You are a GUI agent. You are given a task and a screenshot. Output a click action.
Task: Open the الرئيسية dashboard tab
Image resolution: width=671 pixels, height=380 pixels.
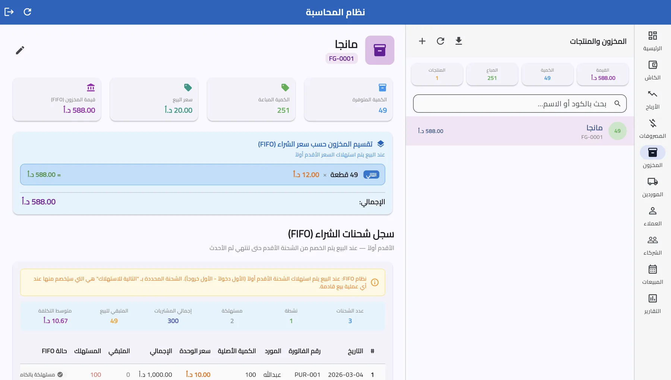coord(652,41)
